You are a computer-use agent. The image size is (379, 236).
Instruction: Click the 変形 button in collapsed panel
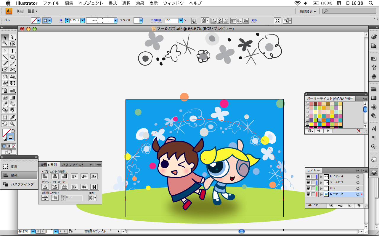19,167
